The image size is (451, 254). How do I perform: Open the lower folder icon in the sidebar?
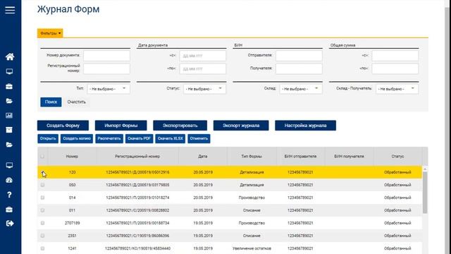pyautogui.click(x=9, y=145)
